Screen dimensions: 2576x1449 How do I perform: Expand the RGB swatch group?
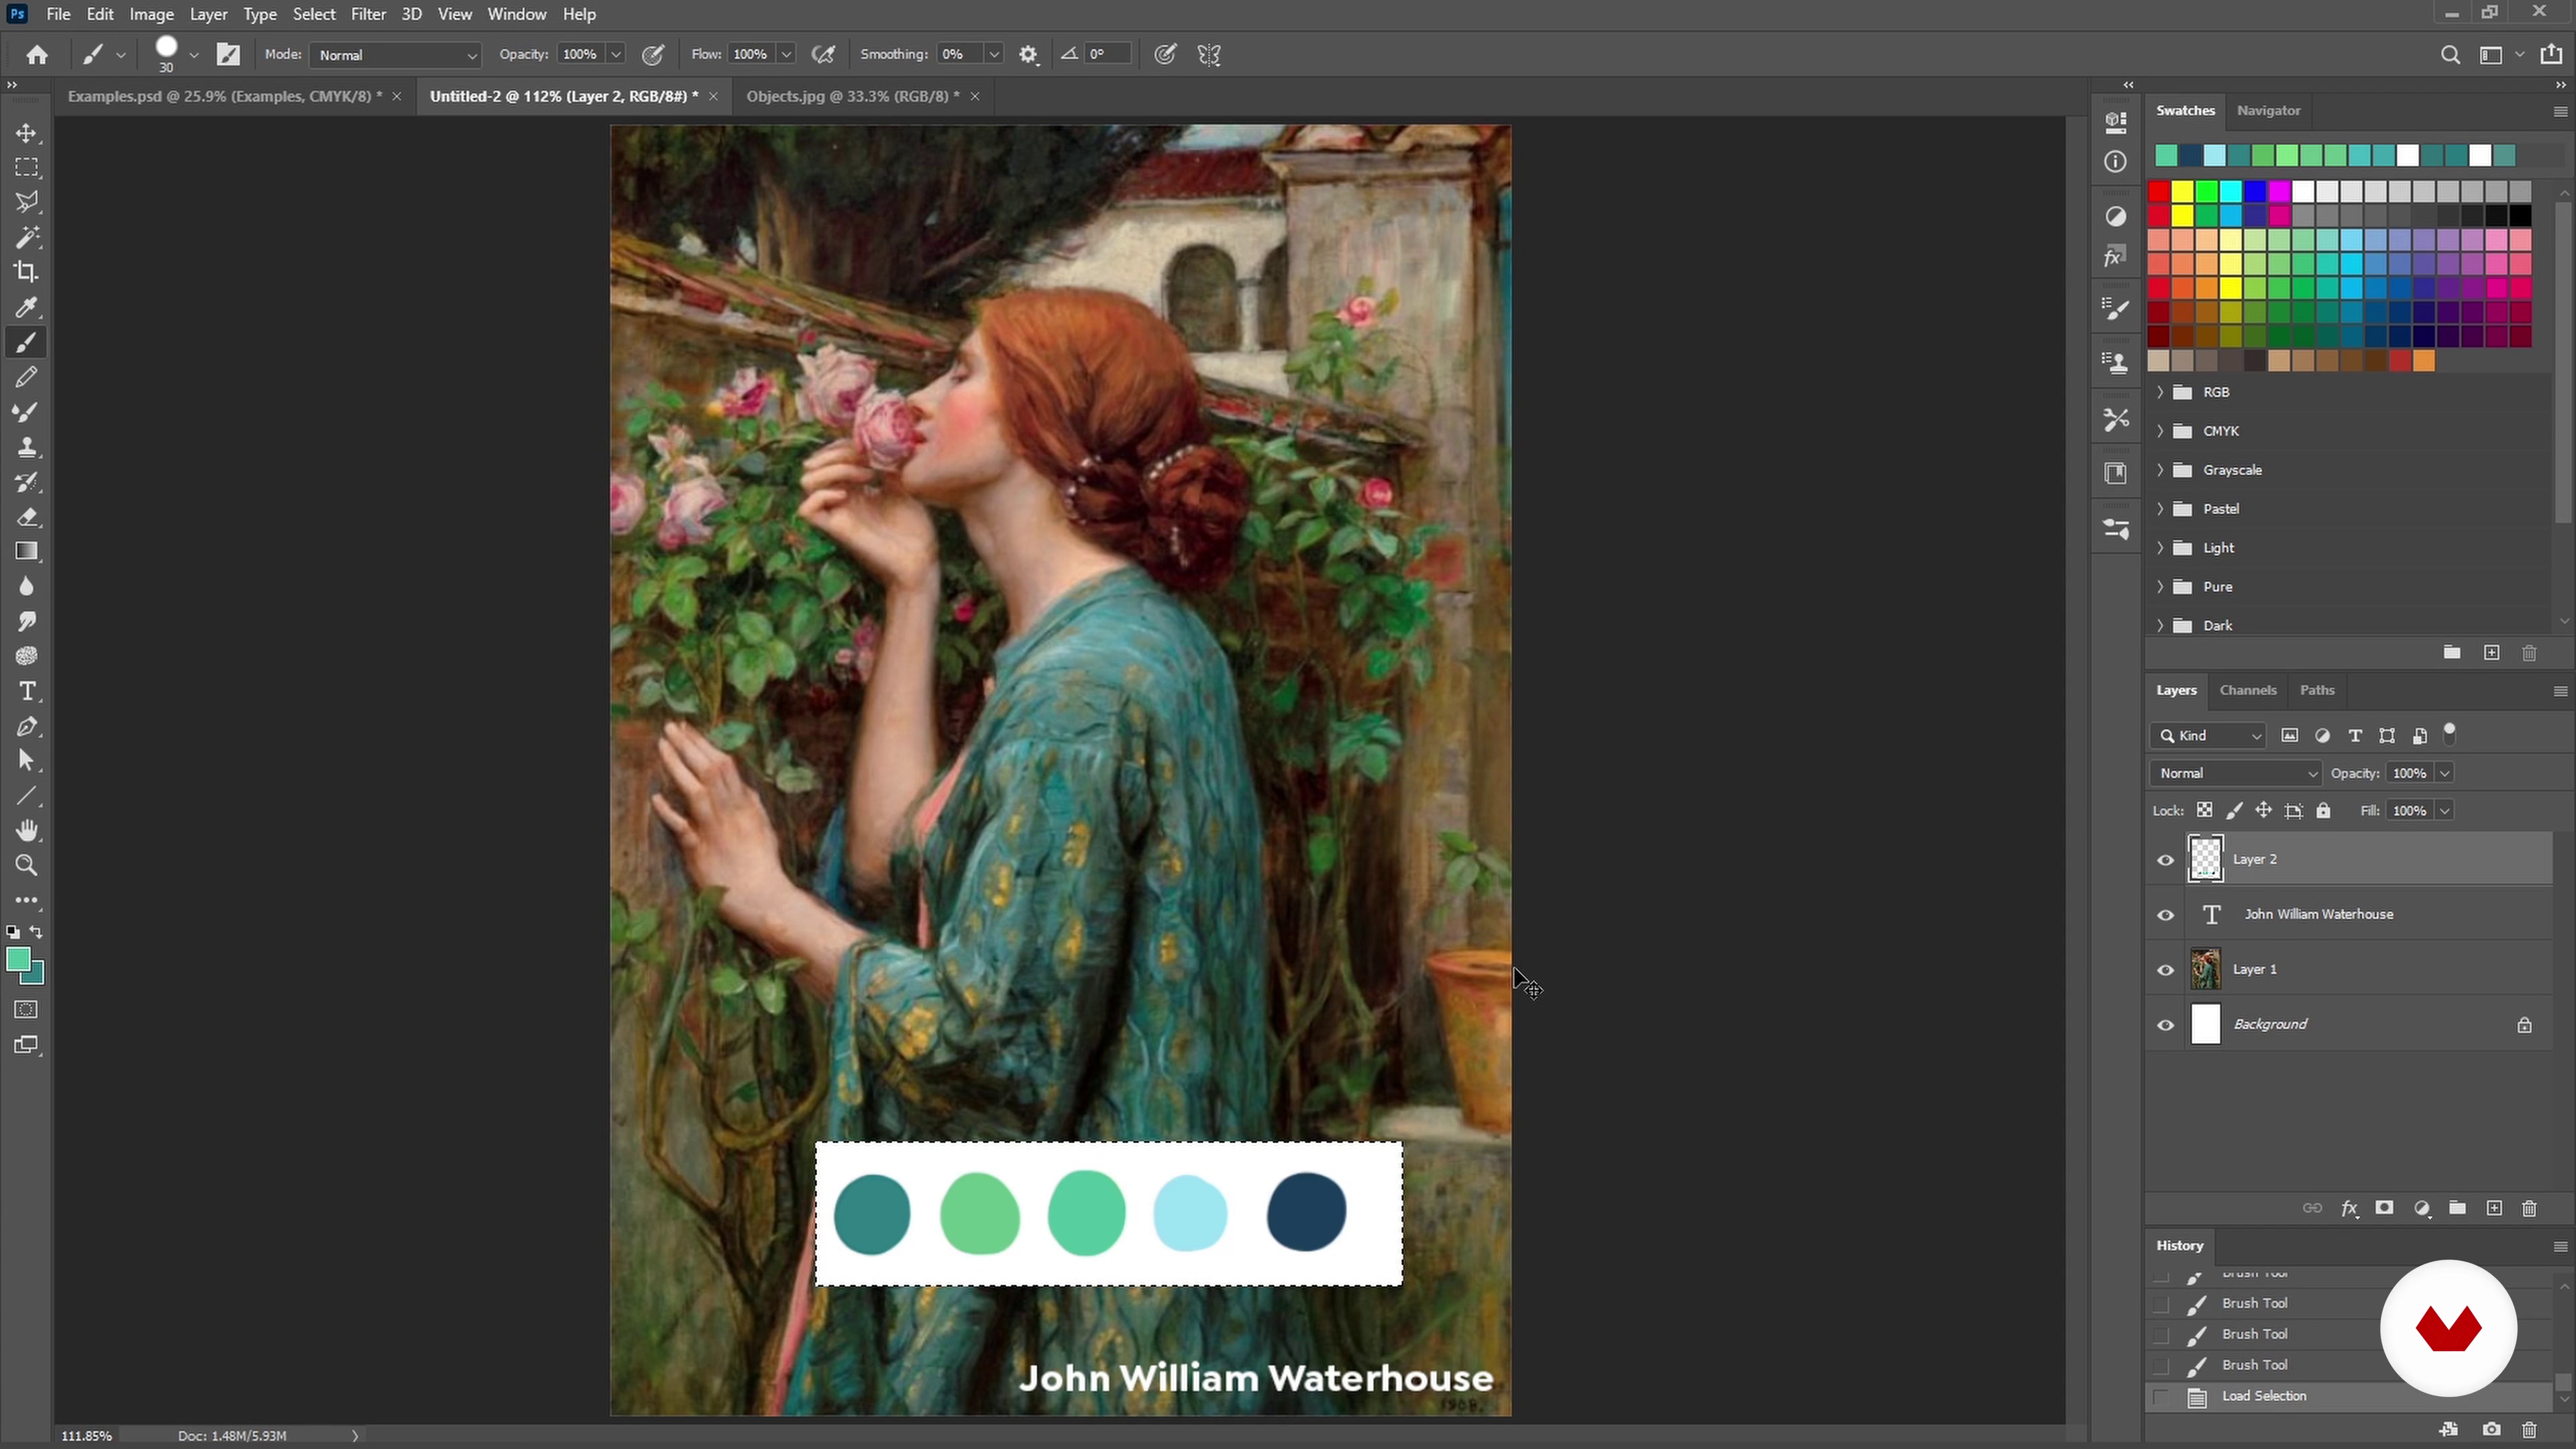coord(2160,392)
